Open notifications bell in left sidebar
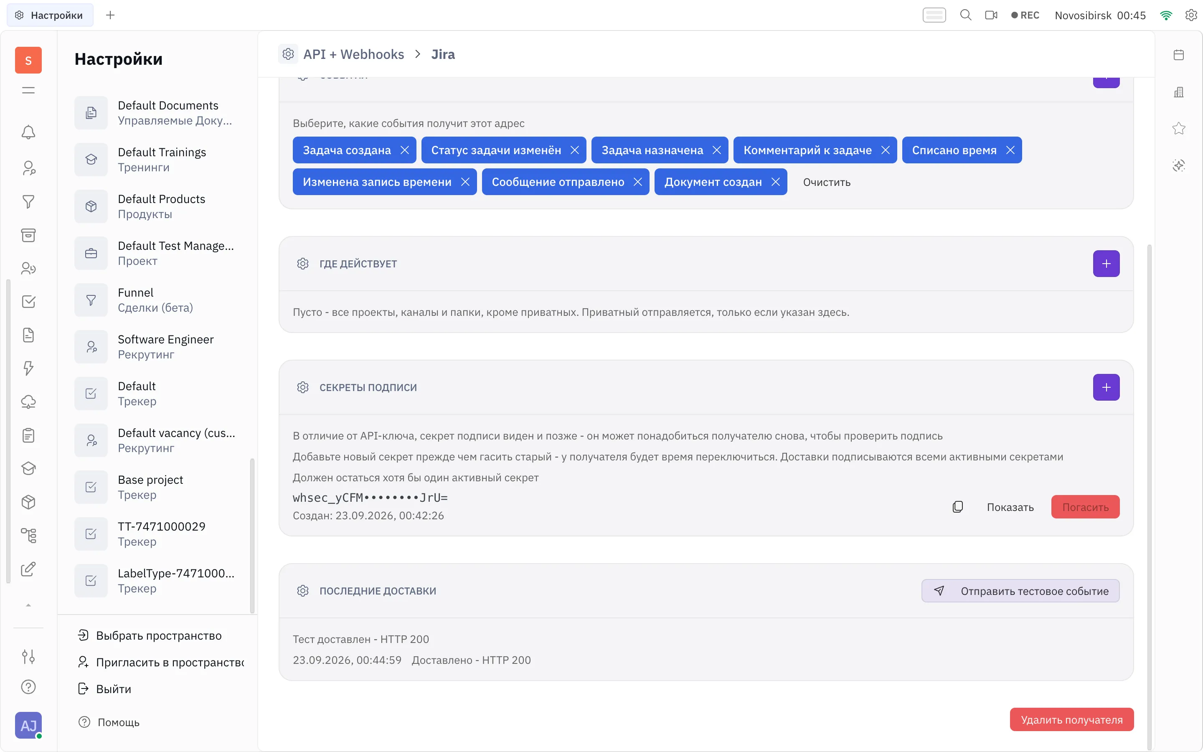This screenshot has width=1203, height=752. coord(28,132)
